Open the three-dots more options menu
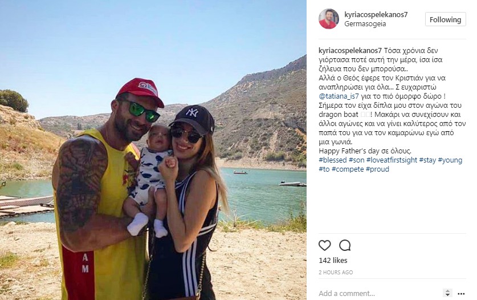This screenshot has width=477, height=300. click(x=461, y=294)
